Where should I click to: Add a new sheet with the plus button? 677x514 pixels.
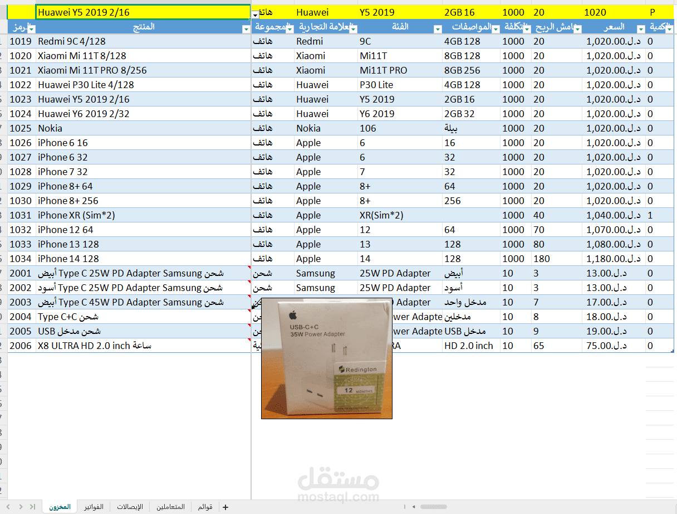[225, 507]
